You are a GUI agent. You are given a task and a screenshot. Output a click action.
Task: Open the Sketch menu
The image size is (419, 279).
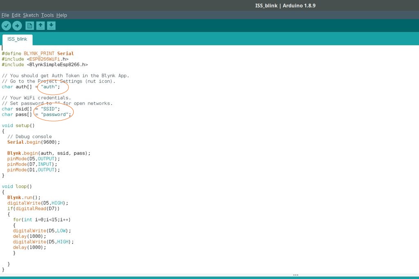point(31,15)
